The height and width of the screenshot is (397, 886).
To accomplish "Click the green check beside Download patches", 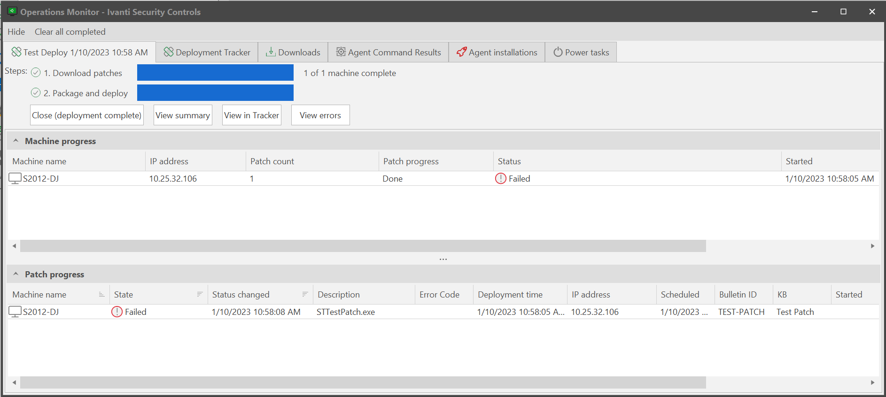I will click(x=36, y=73).
